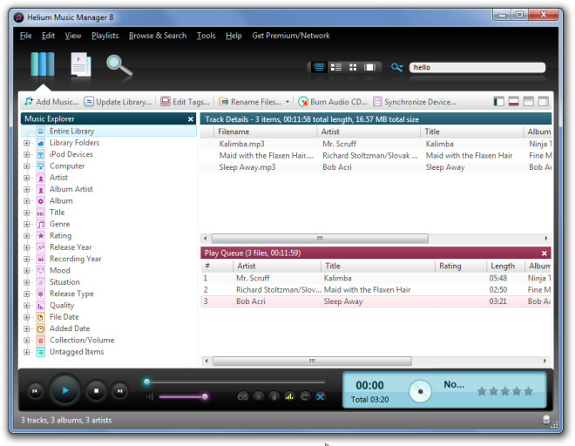
Task: Select the Release Type icon
Action: (x=41, y=294)
